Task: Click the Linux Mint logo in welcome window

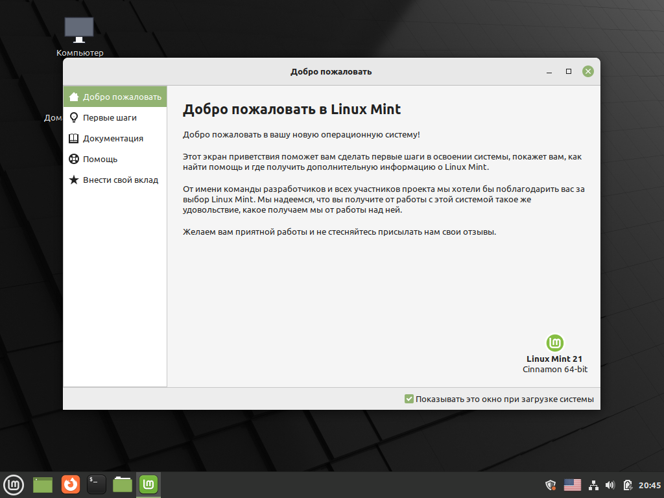Action: click(x=555, y=342)
